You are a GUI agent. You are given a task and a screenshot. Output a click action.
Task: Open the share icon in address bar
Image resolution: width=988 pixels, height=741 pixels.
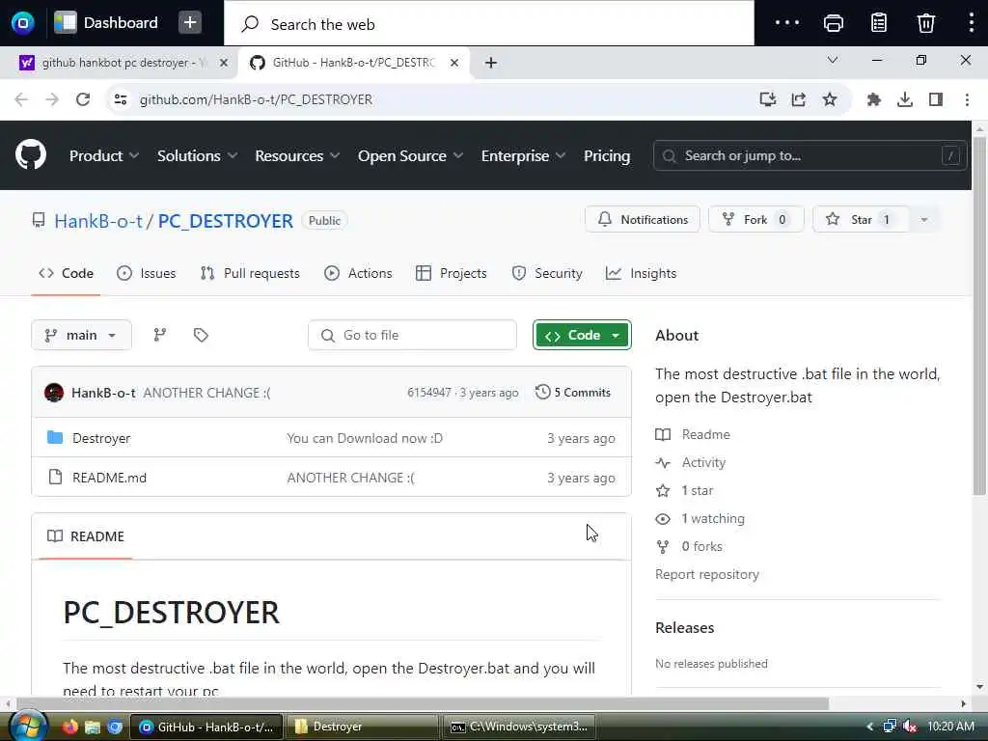(x=798, y=99)
